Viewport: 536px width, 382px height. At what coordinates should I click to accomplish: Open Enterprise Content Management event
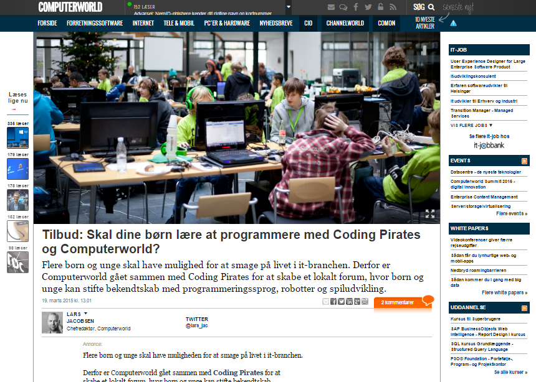(x=484, y=197)
